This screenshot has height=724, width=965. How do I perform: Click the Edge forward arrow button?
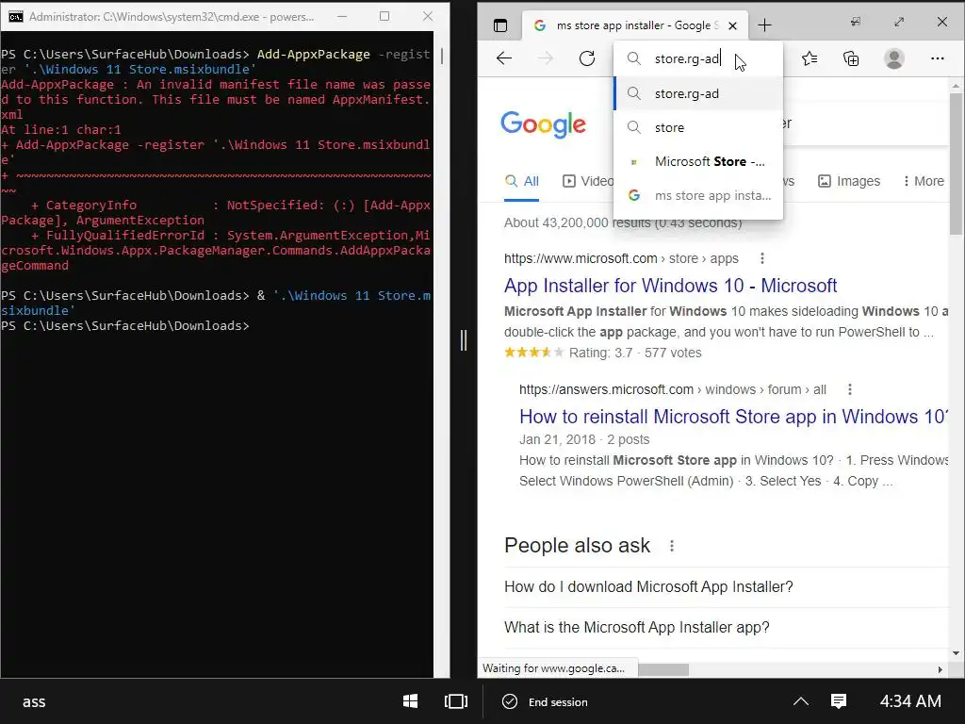tap(546, 58)
